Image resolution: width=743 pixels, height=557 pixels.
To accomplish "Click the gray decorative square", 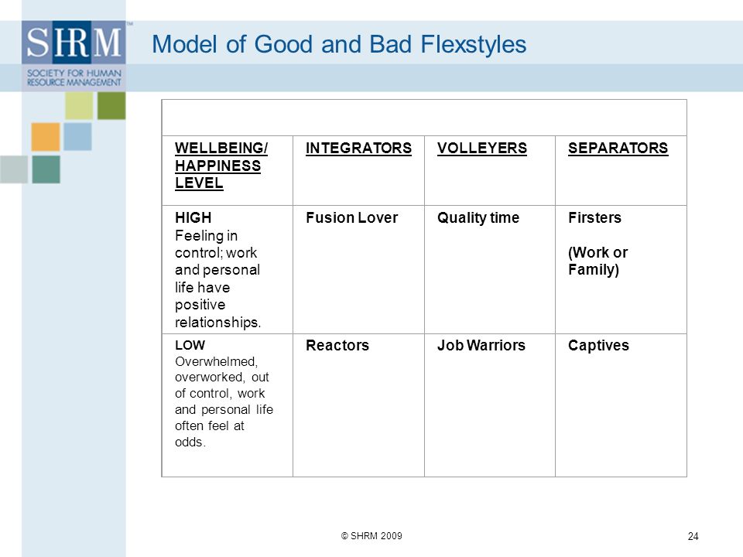I will (14, 169).
